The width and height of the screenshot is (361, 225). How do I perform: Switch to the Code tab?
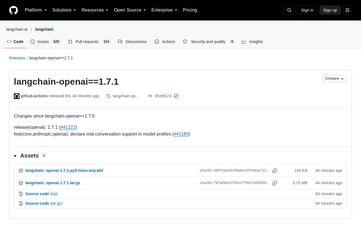15,42
